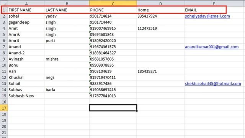Select phone cell 9903104639
This screenshot has width=245, height=138.
(x=113, y=71)
